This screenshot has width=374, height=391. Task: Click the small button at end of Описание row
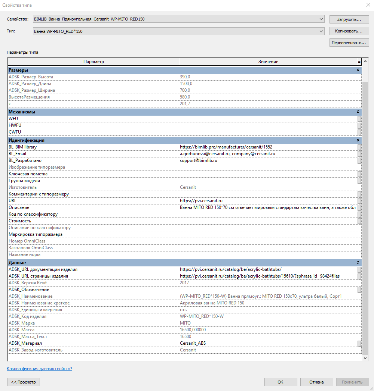pos(359,207)
